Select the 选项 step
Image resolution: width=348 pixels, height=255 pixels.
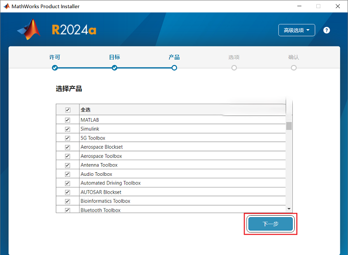click(234, 57)
